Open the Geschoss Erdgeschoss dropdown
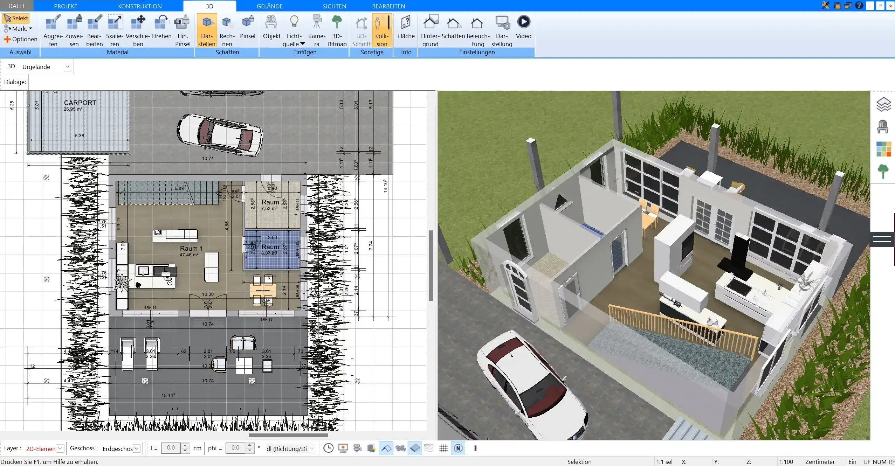 pos(137,448)
